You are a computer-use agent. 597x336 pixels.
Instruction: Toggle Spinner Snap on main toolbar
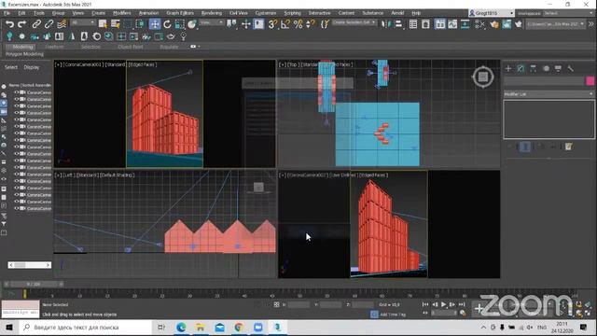coord(311,24)
